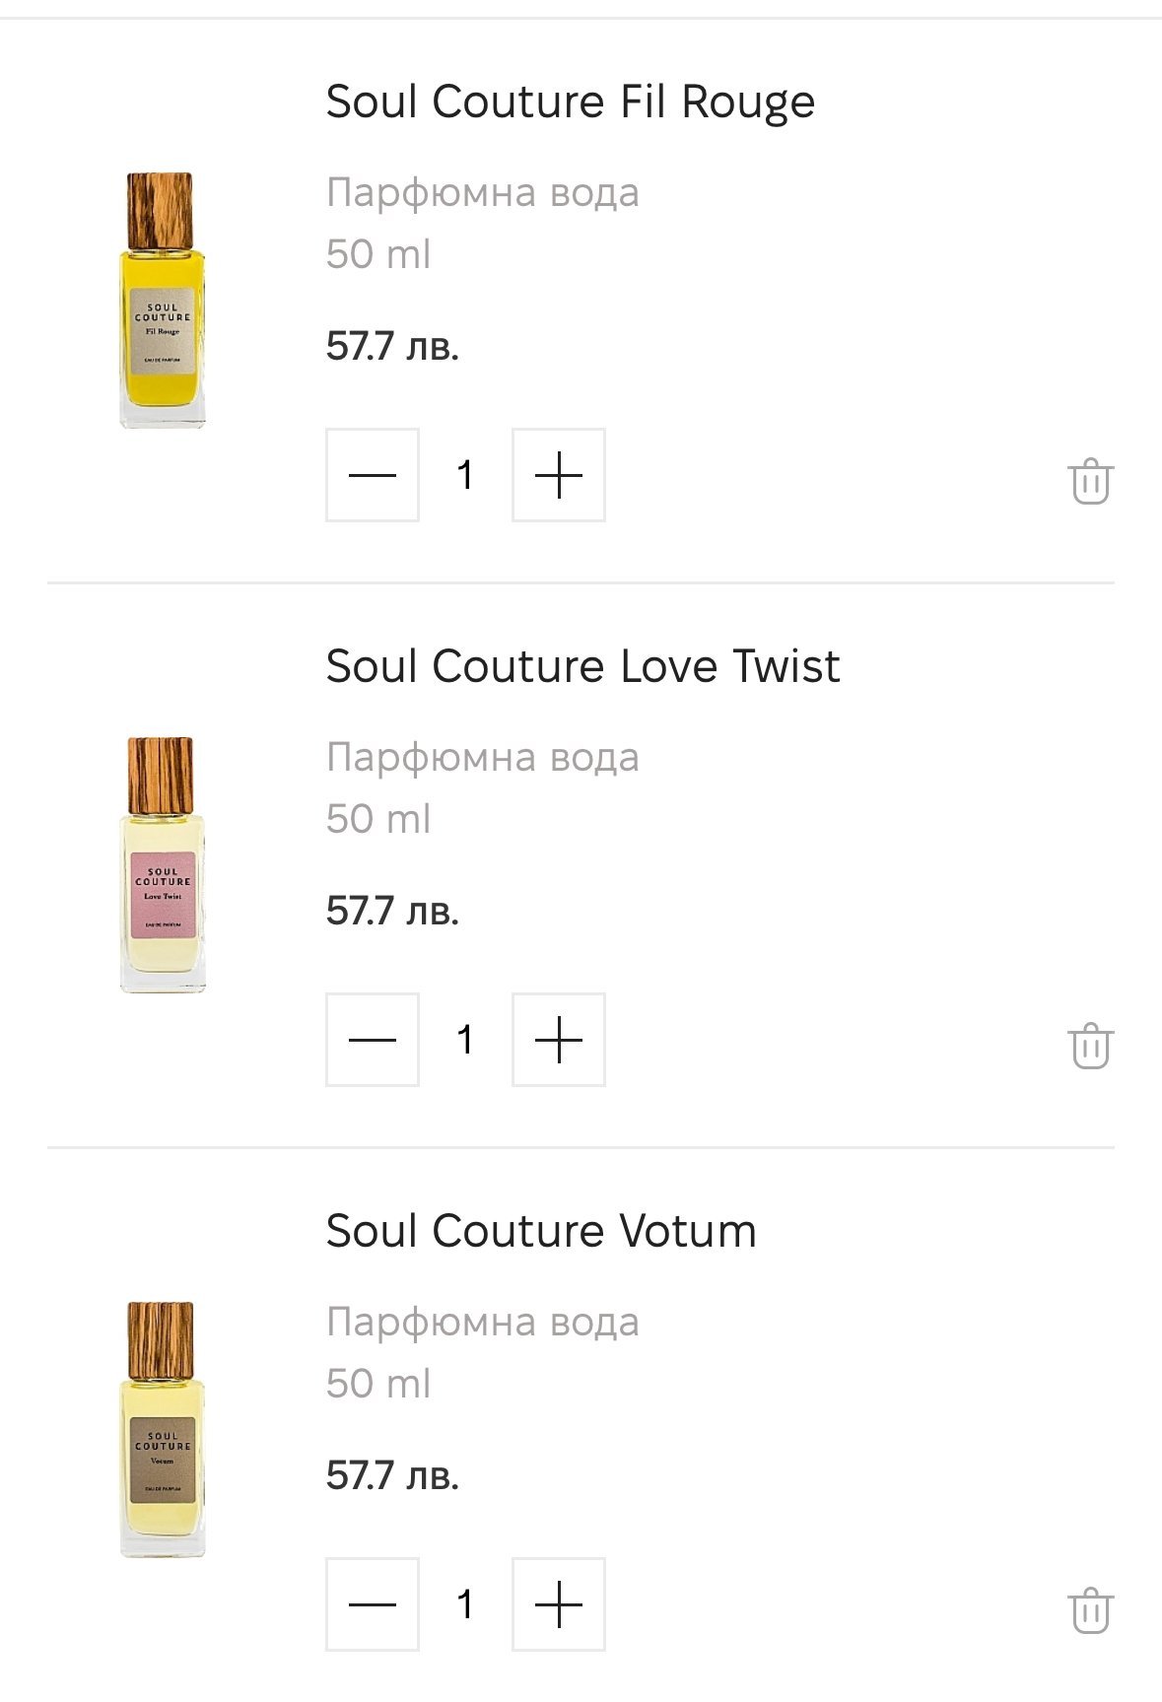
Task: Open Soul Couture Fil Rouge product title
Action: click(x=570, y=102)
